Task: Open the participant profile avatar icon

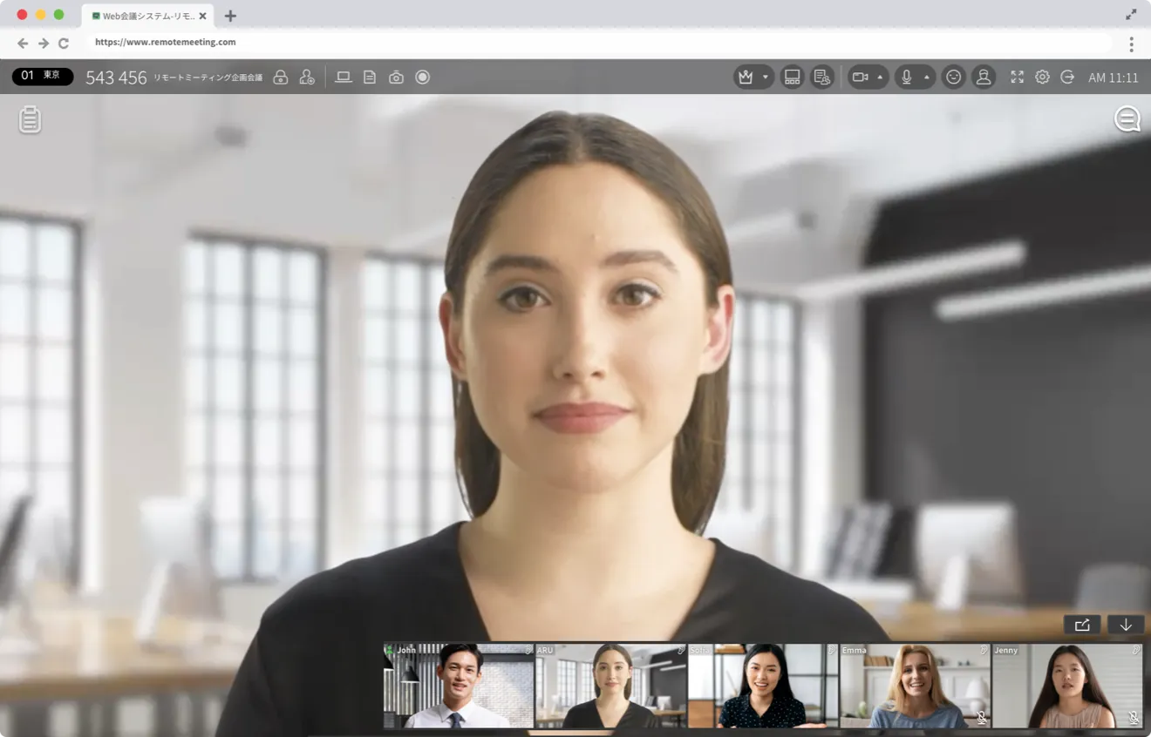Action: click(984, 78)
